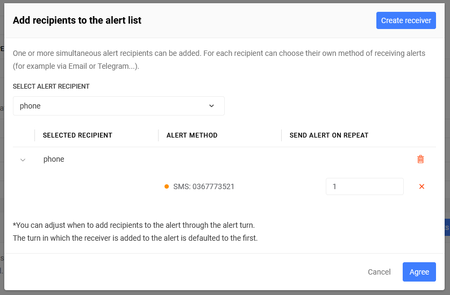This screenshot has height=295, width=450.
Task: Click the Selected Recipient column header
Action: tap(77, 135)
